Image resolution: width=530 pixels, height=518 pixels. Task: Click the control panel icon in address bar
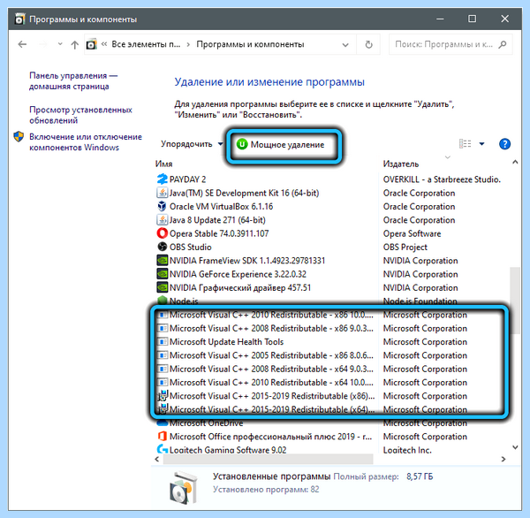point(91,44)
